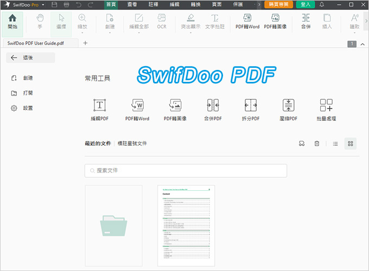Open the 首頁 home tab
This screenshot has width=369, height=271.
click(111, 4)
